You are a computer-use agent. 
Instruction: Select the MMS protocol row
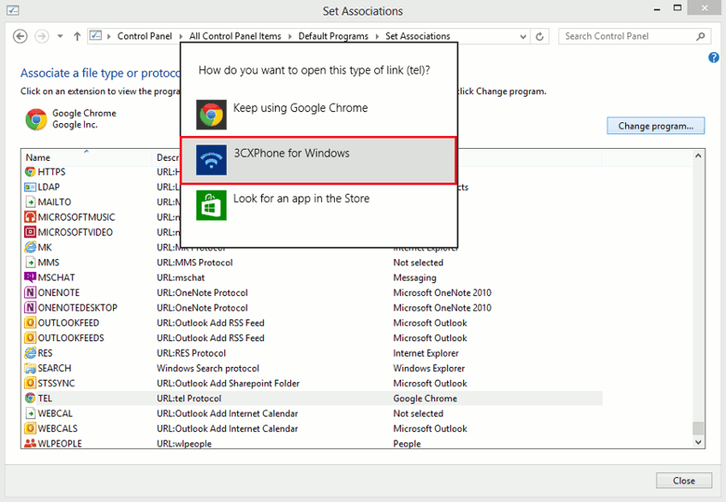[x=312, y=263]
